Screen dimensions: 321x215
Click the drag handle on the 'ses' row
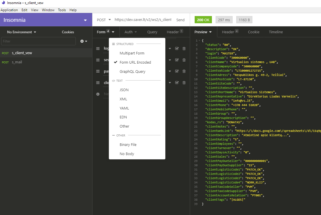click(98, 60)
